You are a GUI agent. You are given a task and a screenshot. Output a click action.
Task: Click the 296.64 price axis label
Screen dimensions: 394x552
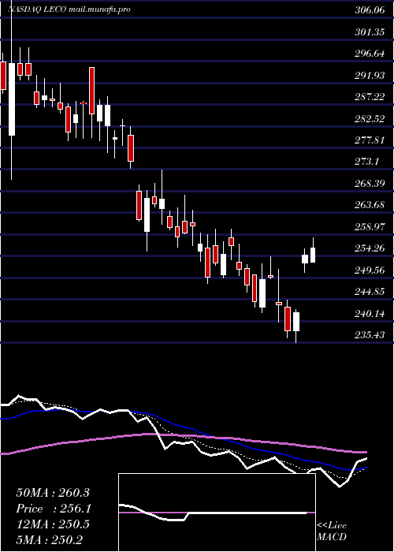370,54
